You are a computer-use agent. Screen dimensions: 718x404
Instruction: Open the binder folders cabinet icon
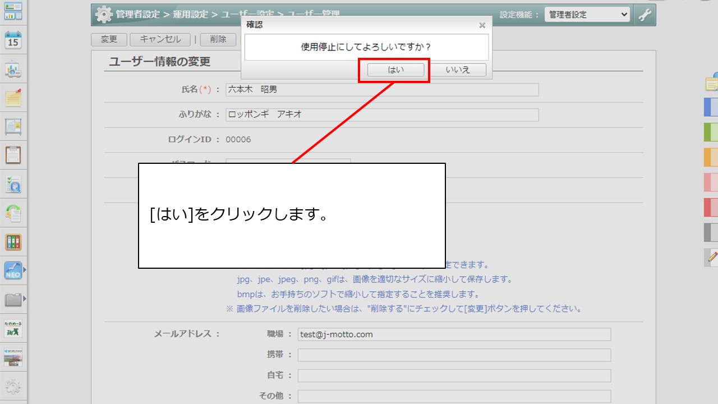pos(13,242)
